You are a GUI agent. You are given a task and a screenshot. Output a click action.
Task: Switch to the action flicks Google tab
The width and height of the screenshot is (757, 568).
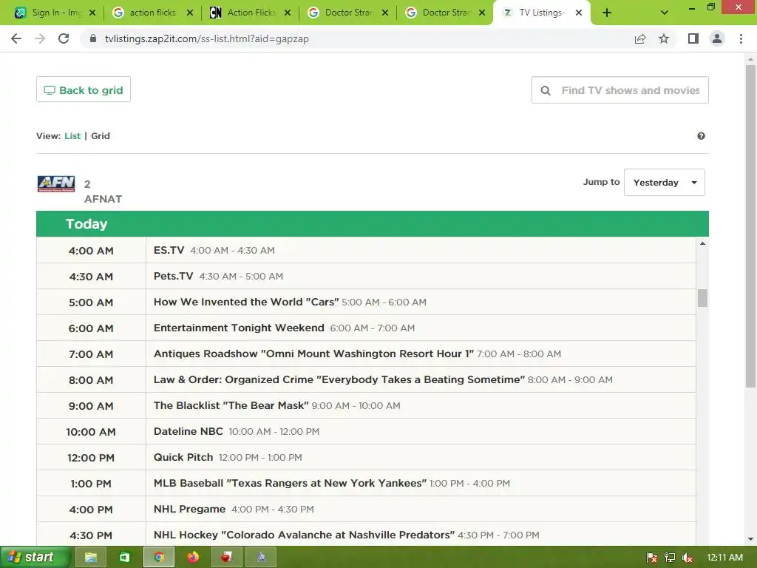tap(152, 13)
